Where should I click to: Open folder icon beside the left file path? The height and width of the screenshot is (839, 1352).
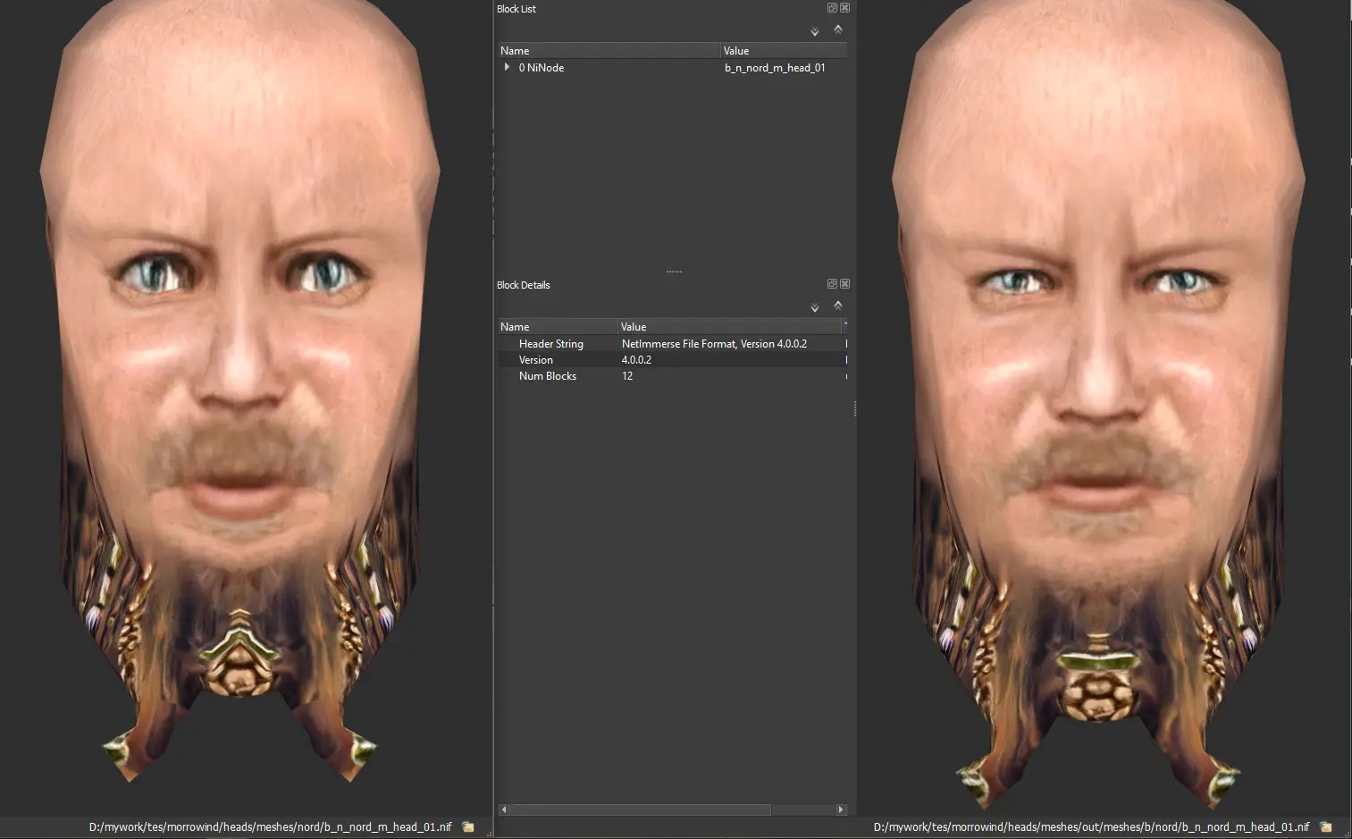[468, 827]
